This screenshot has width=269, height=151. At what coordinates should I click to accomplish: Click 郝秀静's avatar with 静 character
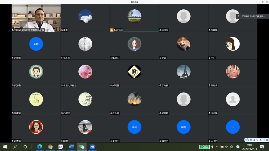pos(134,72)
